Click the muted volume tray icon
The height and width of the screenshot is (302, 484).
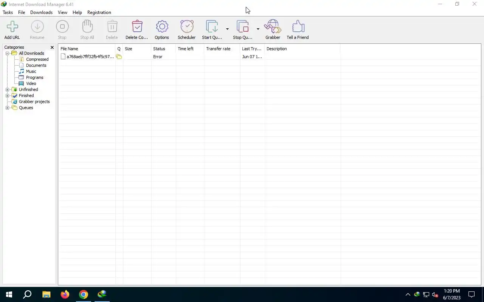pos(435,294)
